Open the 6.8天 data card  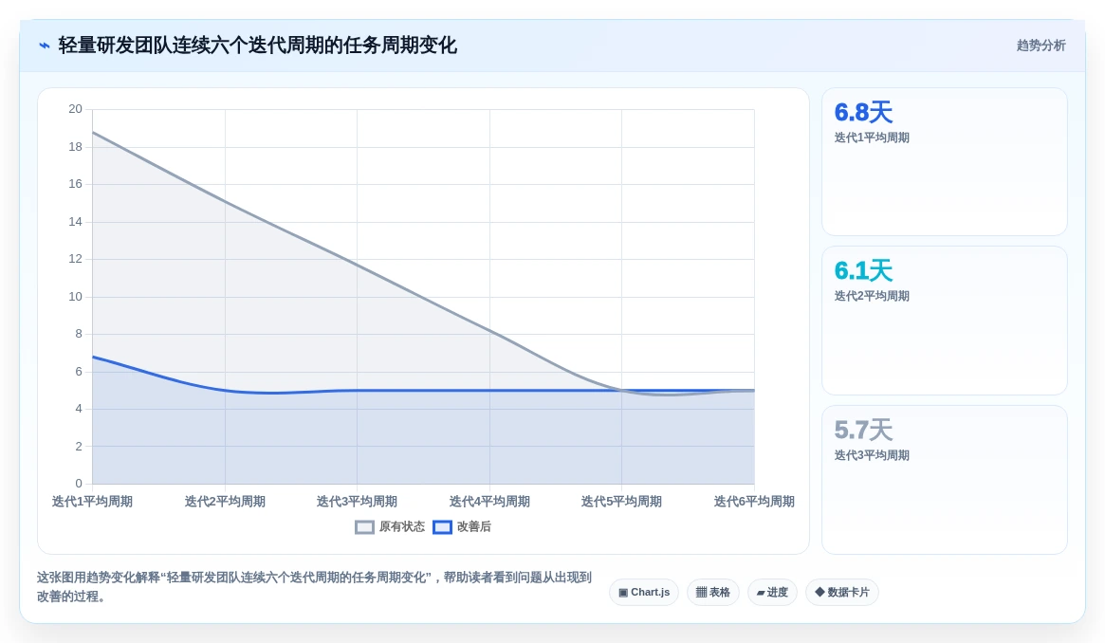tap(945, 162)
